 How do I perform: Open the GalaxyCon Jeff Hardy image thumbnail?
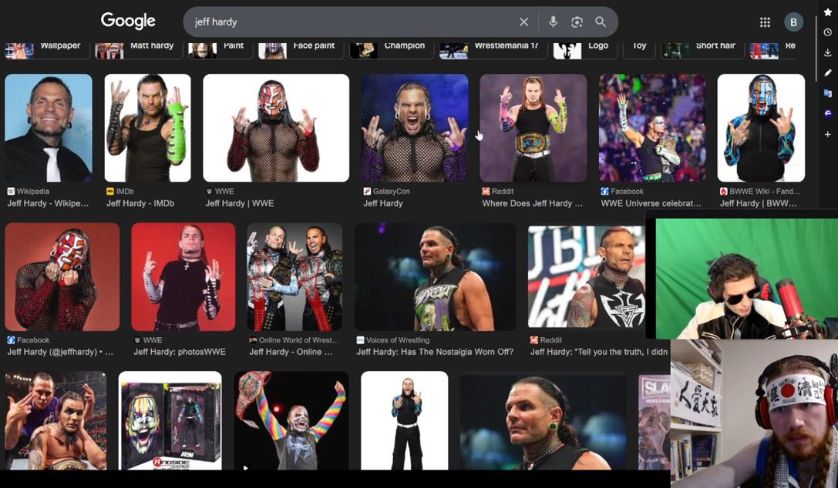tap(415, 128)
